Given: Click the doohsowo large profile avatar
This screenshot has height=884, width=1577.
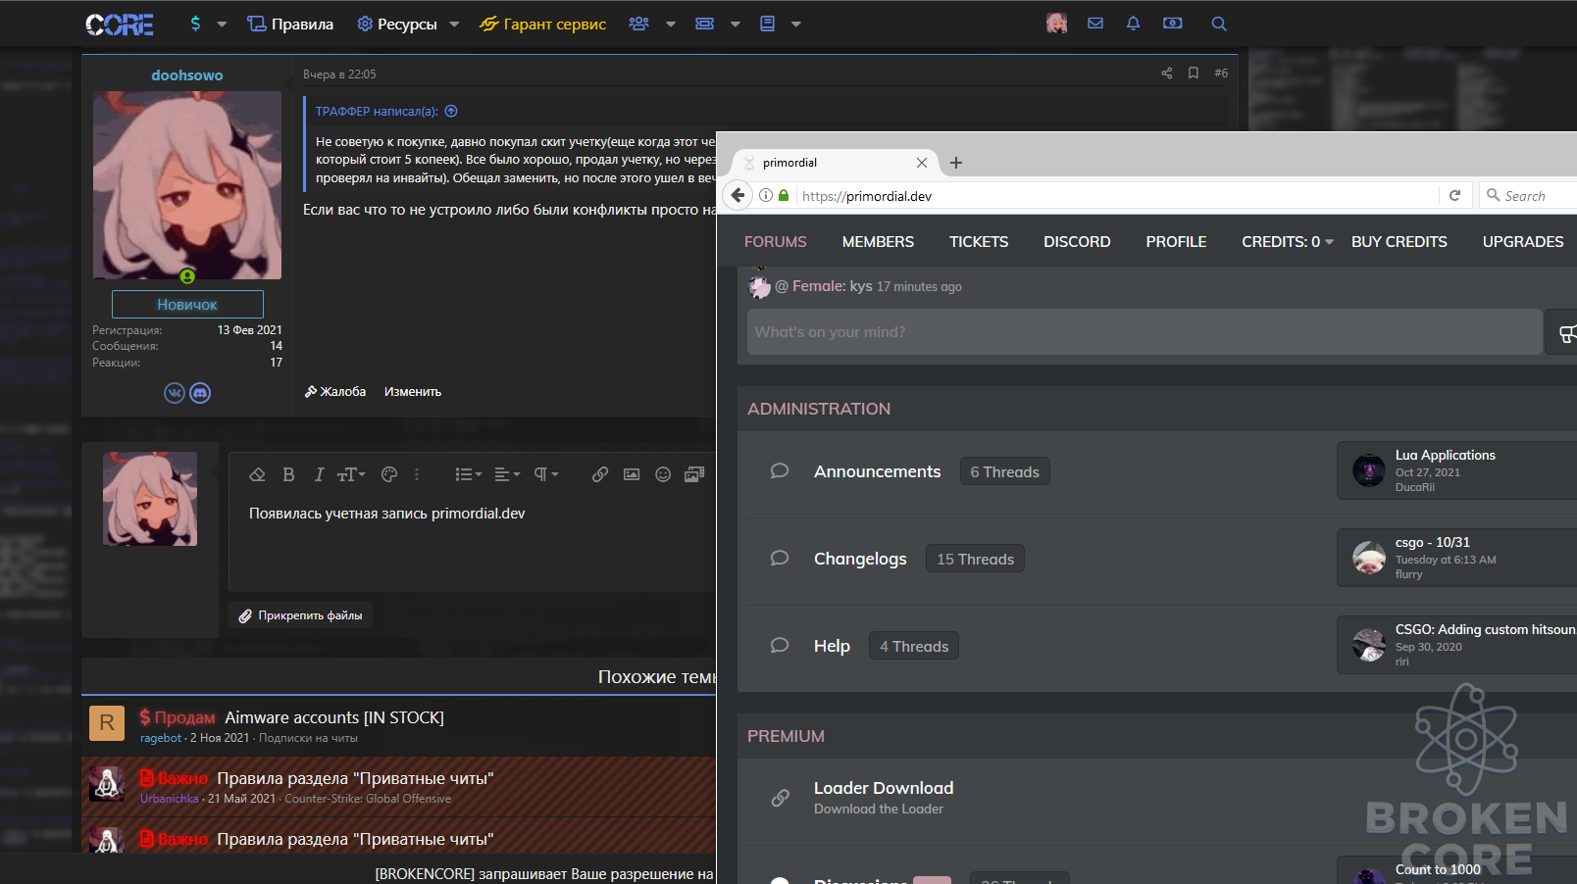Looking at the screenshot, I should coord(187,185).
